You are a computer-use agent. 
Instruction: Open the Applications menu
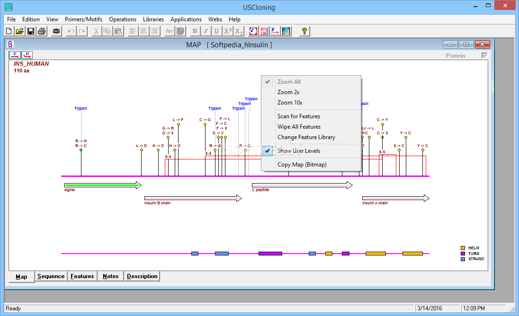[186, 19]
